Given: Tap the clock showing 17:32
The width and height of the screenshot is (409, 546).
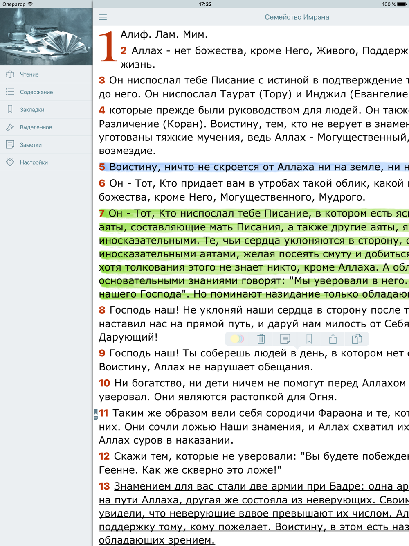Looking at the screenshot, I should tap(205, 4).
